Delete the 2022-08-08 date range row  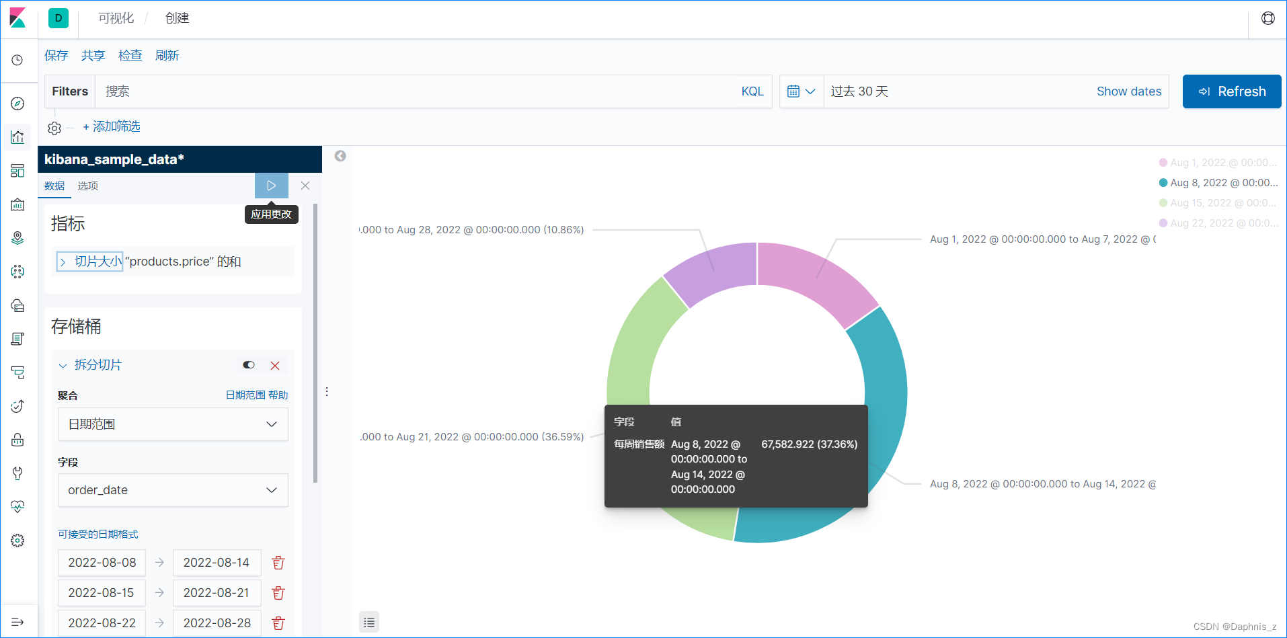coord(278,563)
